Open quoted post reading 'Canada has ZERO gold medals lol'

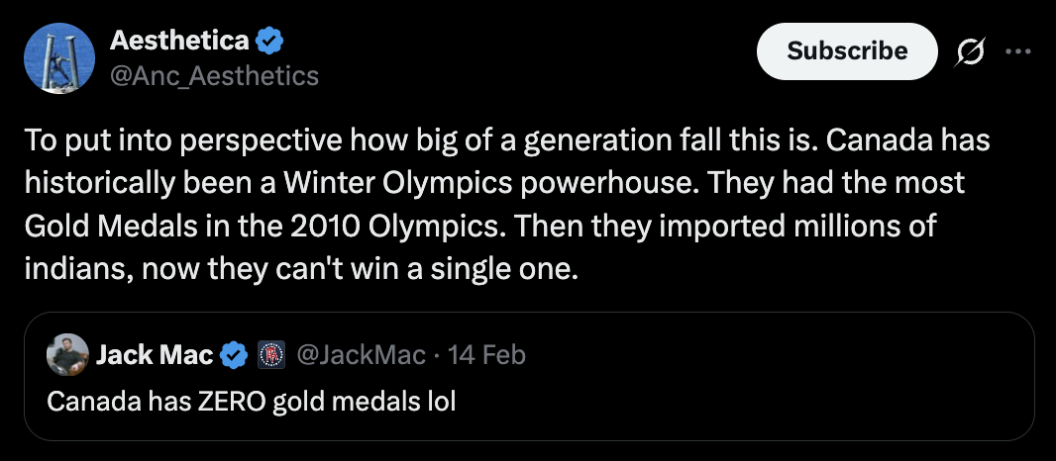click(252, 402)
